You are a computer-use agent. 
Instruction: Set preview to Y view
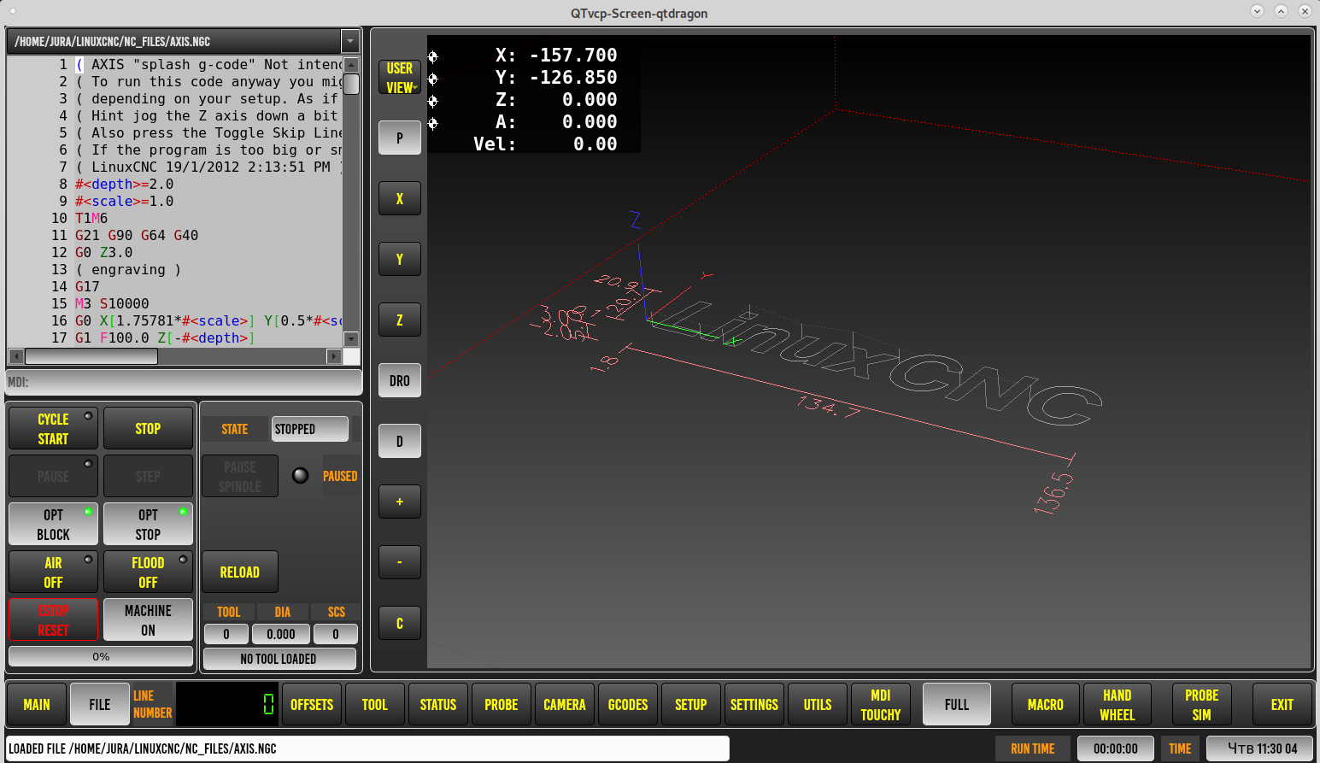[400, 259]
